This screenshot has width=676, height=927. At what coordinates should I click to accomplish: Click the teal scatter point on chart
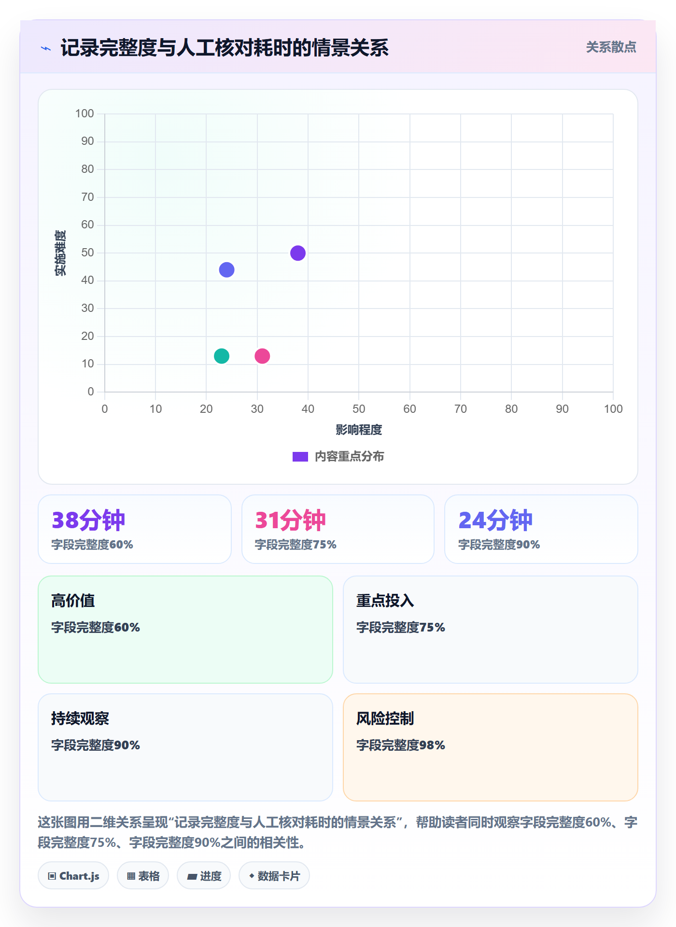(222, 356)
